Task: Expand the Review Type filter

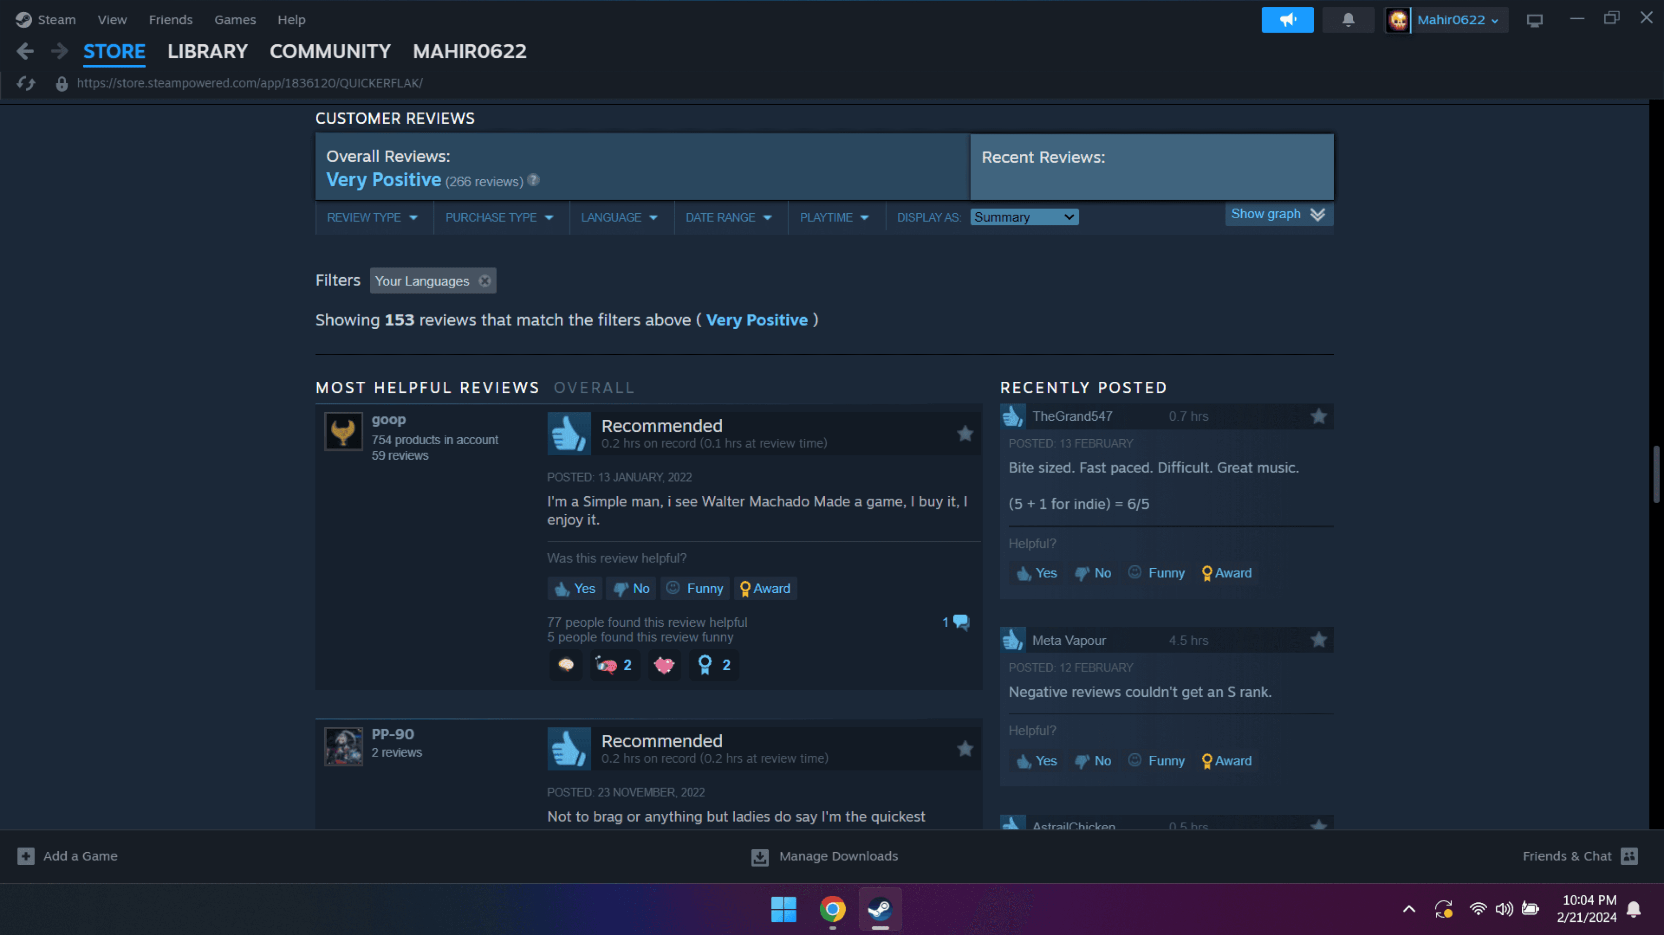Action: coord(373,218)
